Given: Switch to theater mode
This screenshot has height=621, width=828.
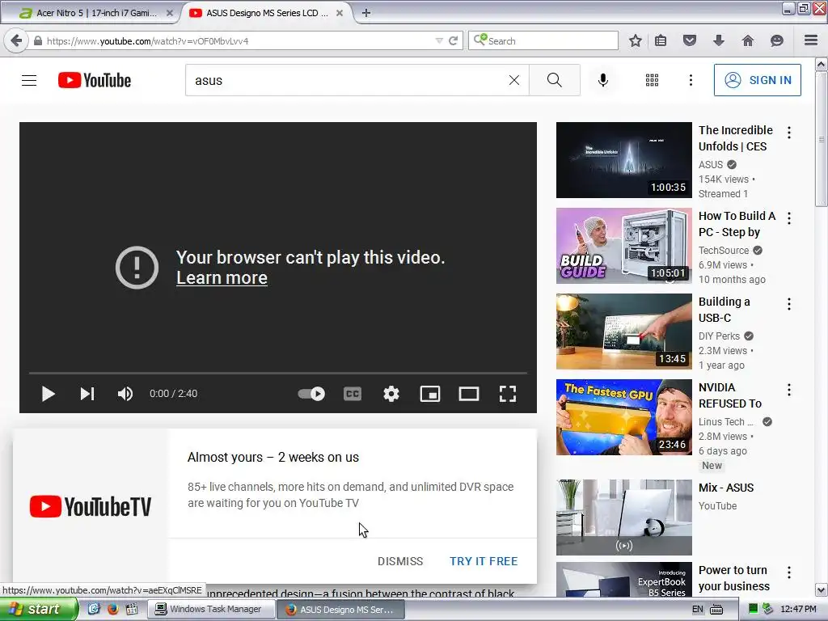Looking at the screenshot, I should 469,394.
